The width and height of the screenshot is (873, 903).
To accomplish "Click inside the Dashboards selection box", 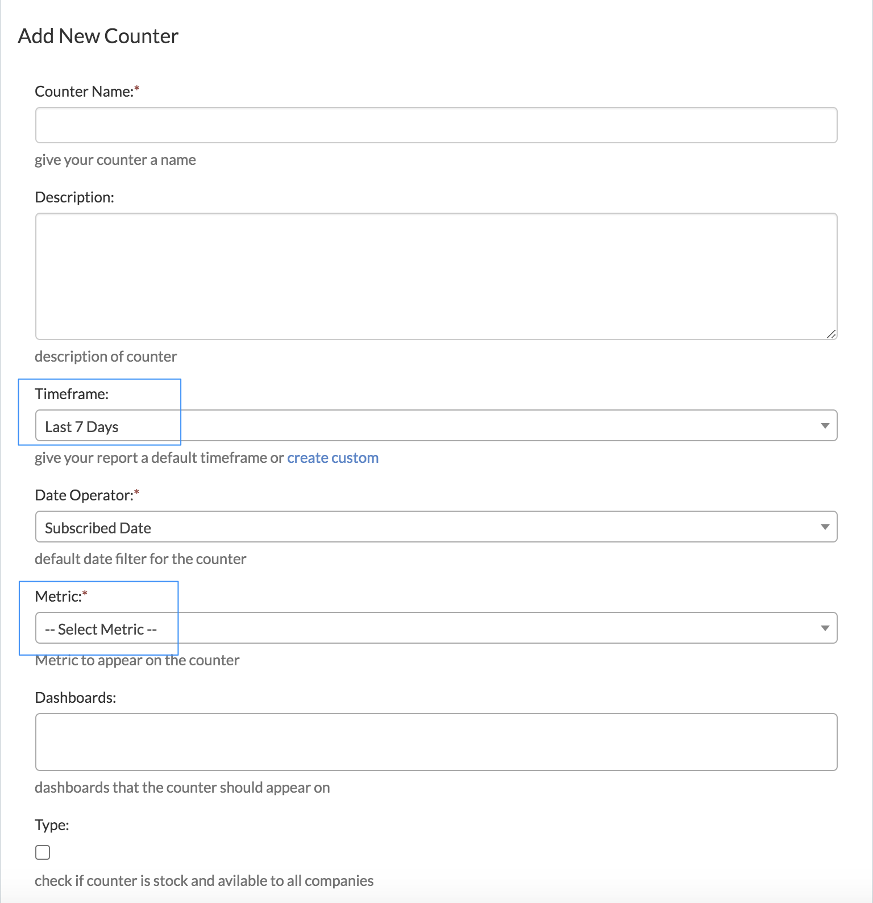I will (436, 742).
